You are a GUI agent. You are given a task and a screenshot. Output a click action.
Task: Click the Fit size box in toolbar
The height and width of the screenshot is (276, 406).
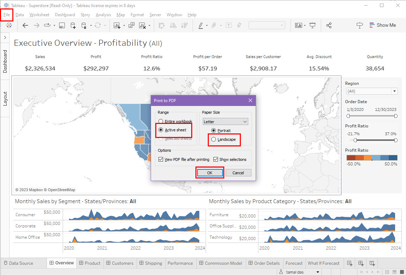[x=267, y=25]
